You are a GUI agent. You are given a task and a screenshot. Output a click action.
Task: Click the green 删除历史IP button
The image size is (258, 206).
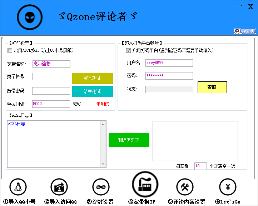pyautogui.click(x=129, y=140)
